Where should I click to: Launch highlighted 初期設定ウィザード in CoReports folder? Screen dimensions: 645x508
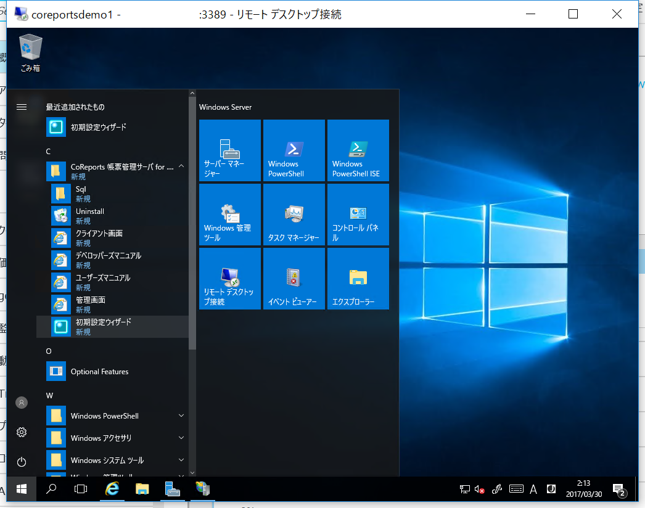point(113,327)
